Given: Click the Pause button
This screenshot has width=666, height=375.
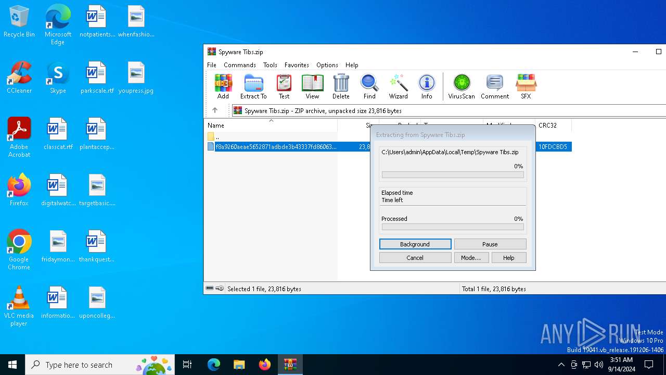Looking at the screenshot, I should (x=490, y=244).
